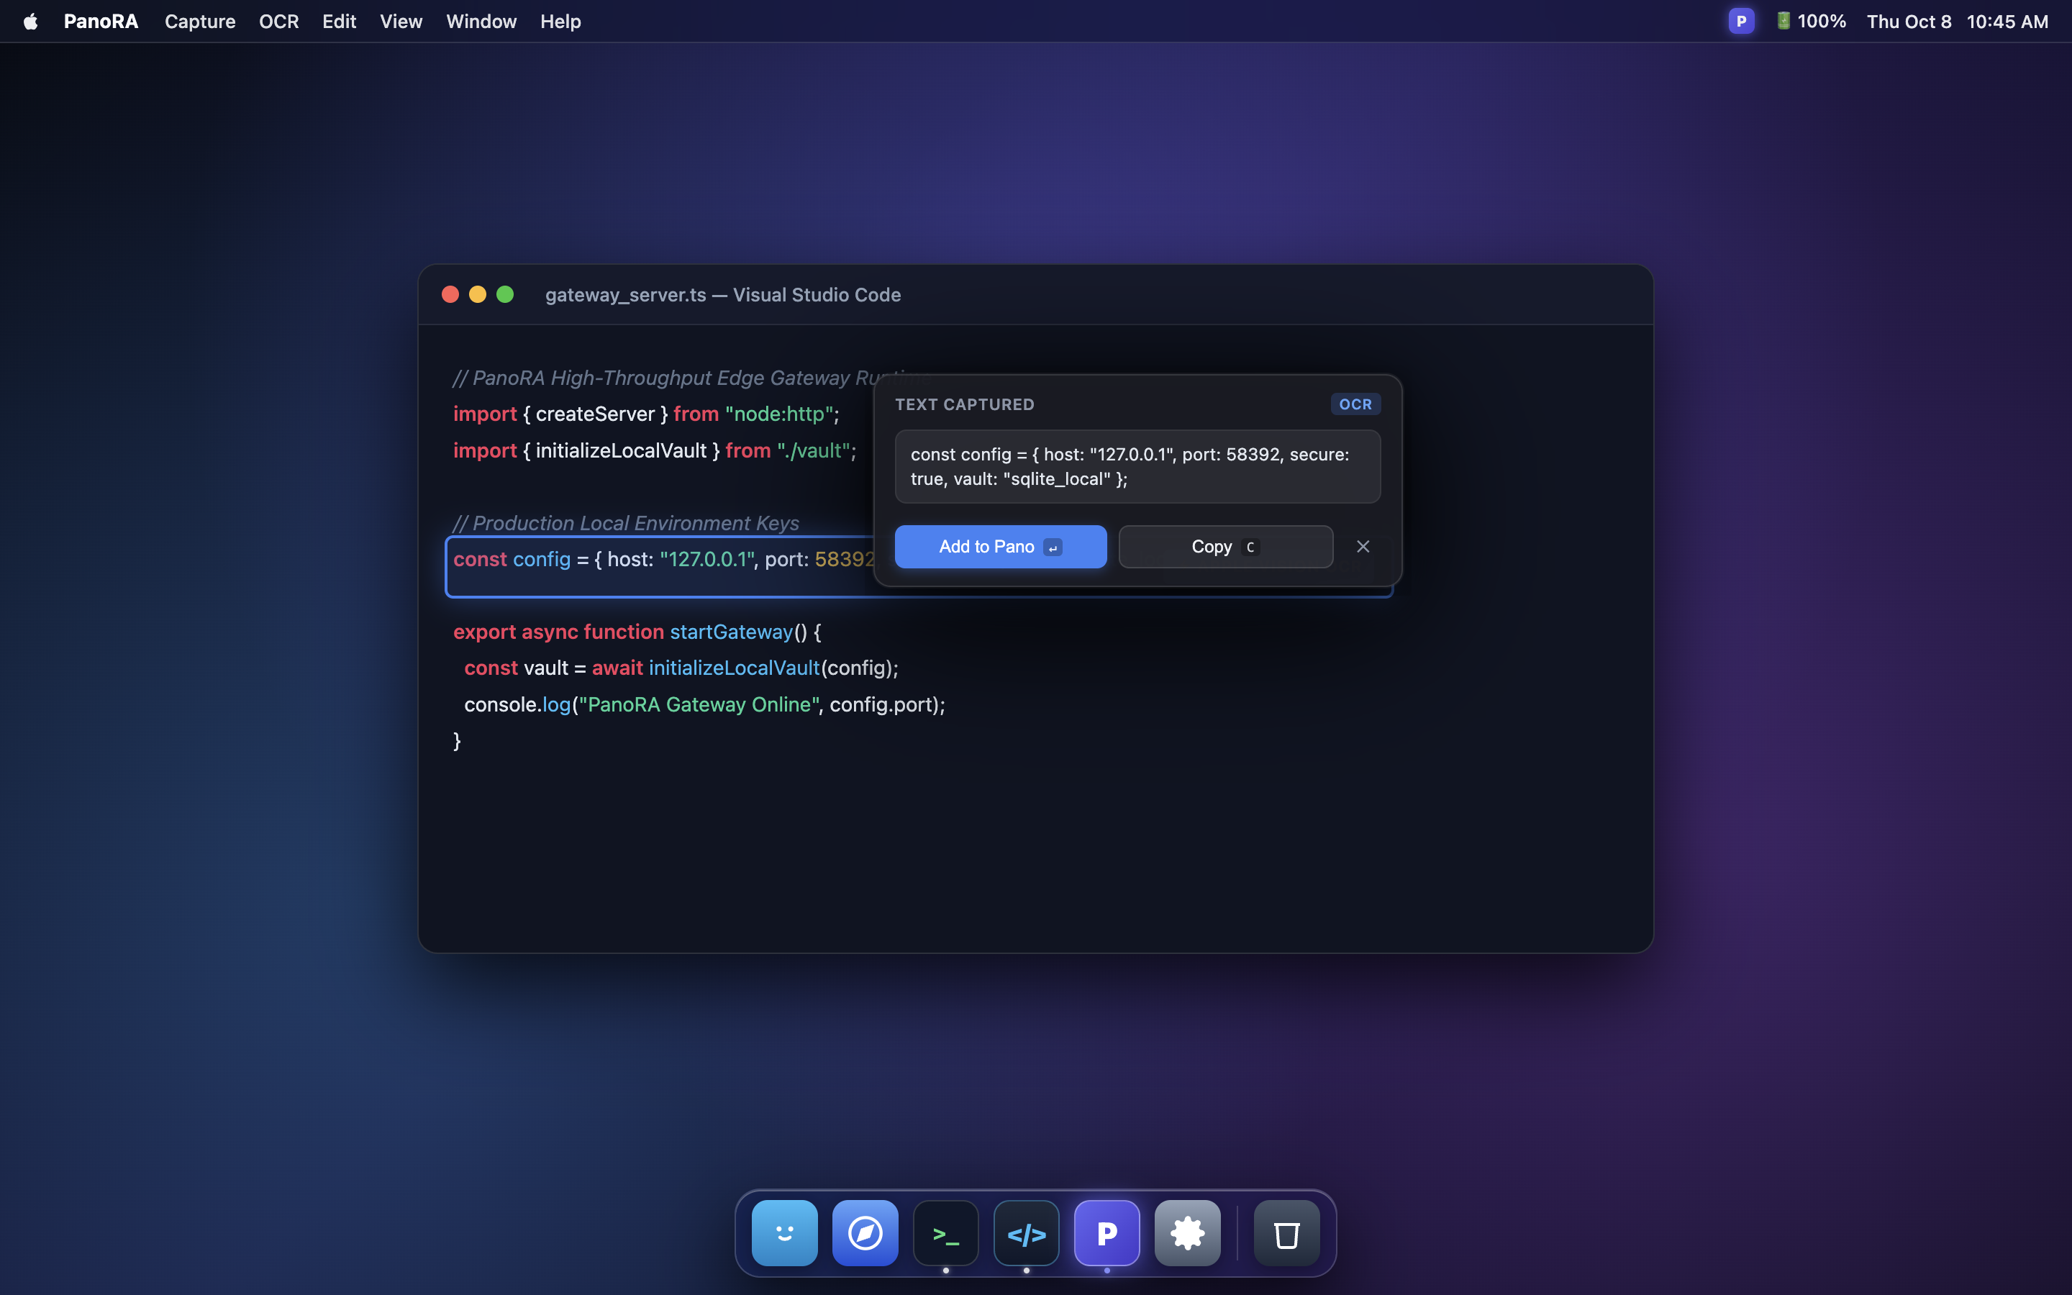Open Finder from the dock
2072x1295 pixels.
784,1233
